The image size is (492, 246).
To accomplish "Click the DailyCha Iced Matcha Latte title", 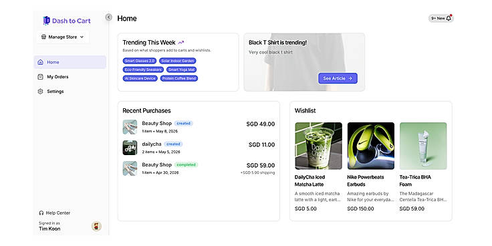I will [310, 180].
